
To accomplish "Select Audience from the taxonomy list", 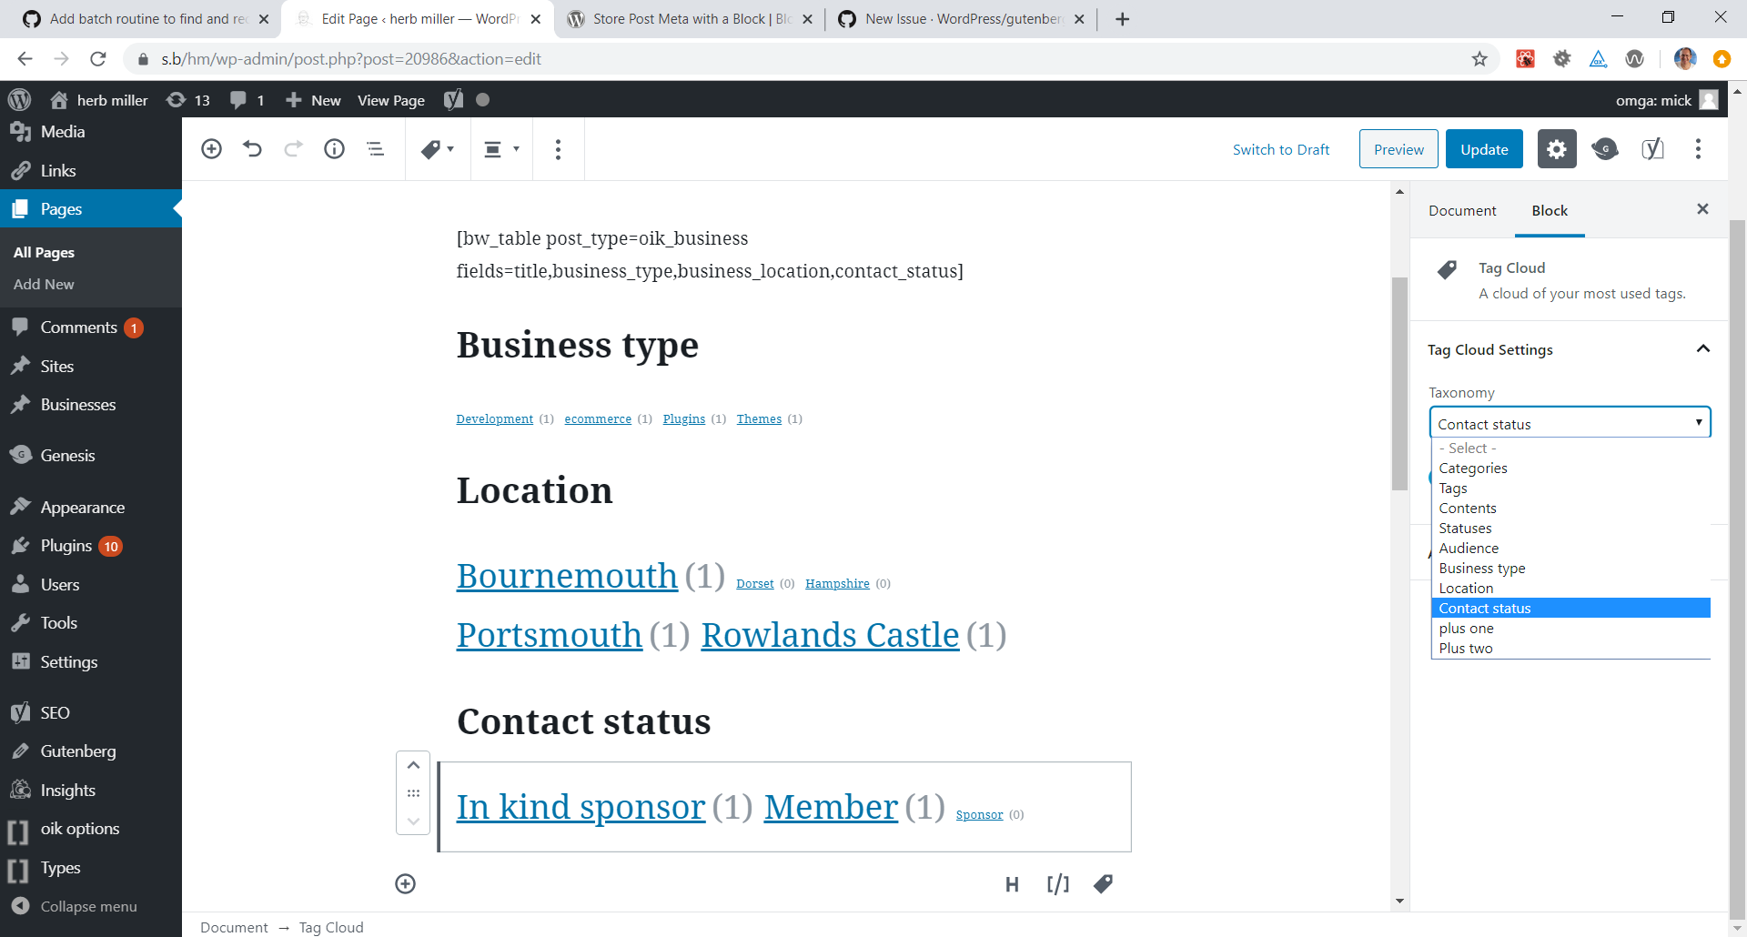I will click(x=1468, y=548).
